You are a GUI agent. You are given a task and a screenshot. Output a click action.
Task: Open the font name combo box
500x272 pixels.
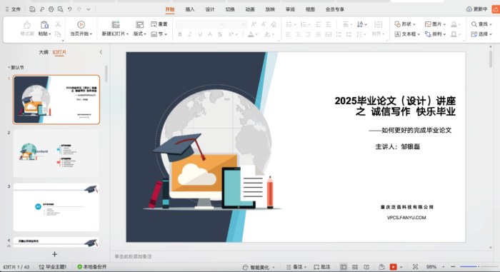click(200, 24)
